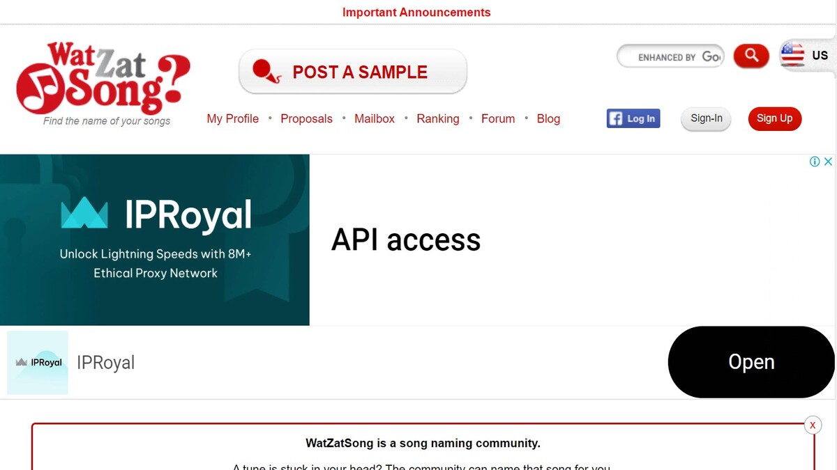Visit the Blog page
The width and height of the screenshot is (837, 470).
[548, 119]
